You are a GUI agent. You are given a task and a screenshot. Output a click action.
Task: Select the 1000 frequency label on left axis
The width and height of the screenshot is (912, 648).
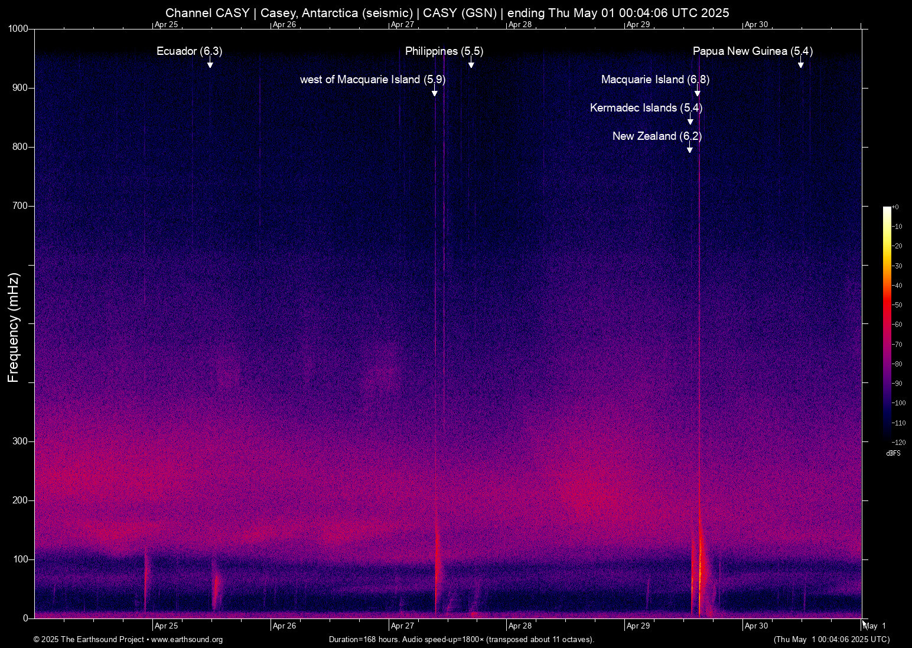(x=18, y=28)
